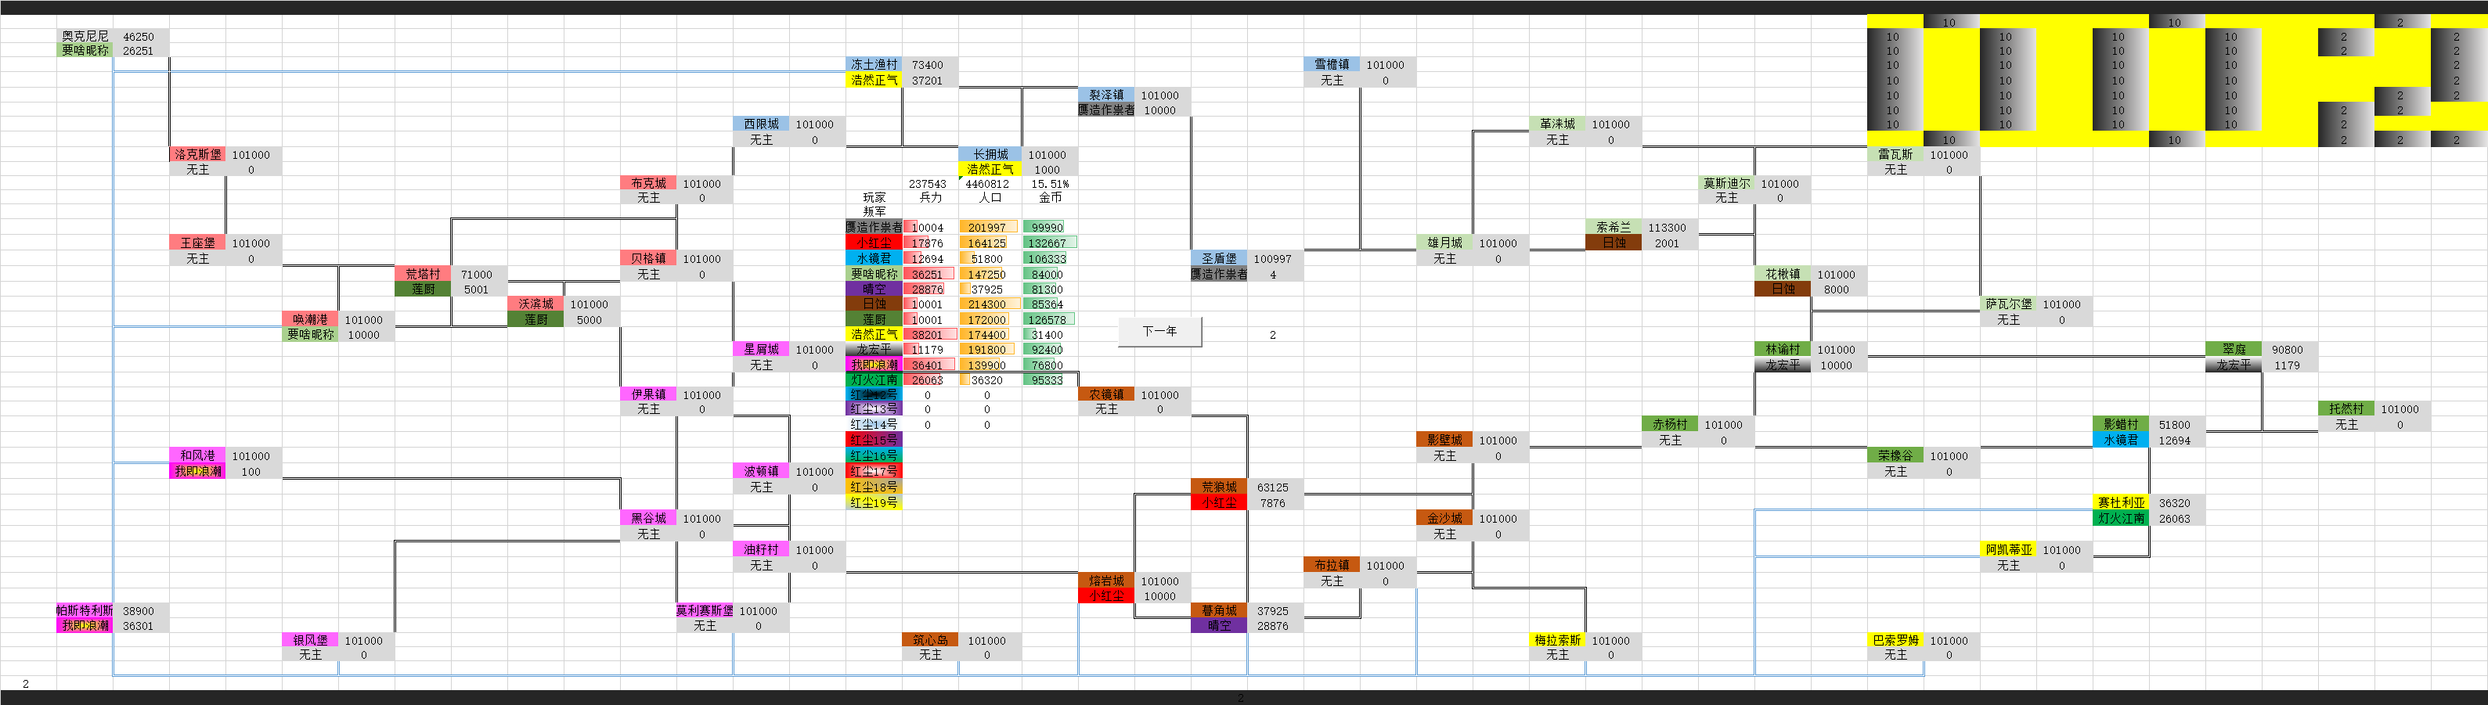Select the 萨瓦尔堡 city cell
Image resolution: width=2488 pixels, height=705 pixels.
pyautogui.click(x=2008, y=304)
